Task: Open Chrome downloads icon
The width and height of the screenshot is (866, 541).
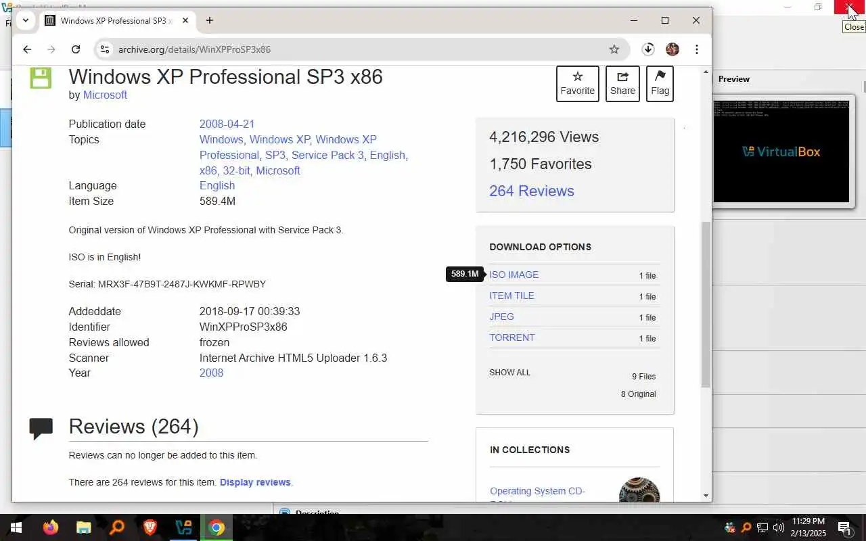Action: click(647, 49)
